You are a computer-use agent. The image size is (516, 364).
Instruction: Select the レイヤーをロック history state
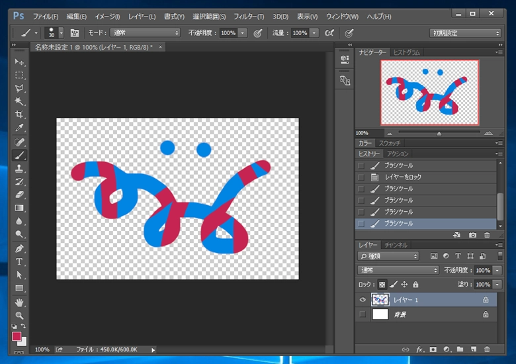(426, 177)
